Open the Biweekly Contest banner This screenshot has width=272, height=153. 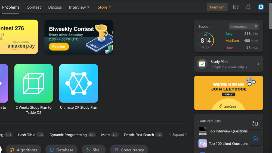(x=79, y=37)
